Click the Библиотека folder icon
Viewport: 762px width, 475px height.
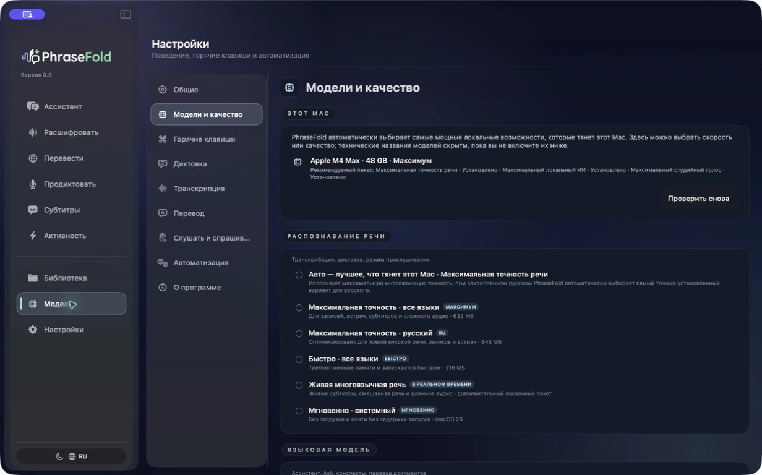pyautogui.click(x=33, y=278)
